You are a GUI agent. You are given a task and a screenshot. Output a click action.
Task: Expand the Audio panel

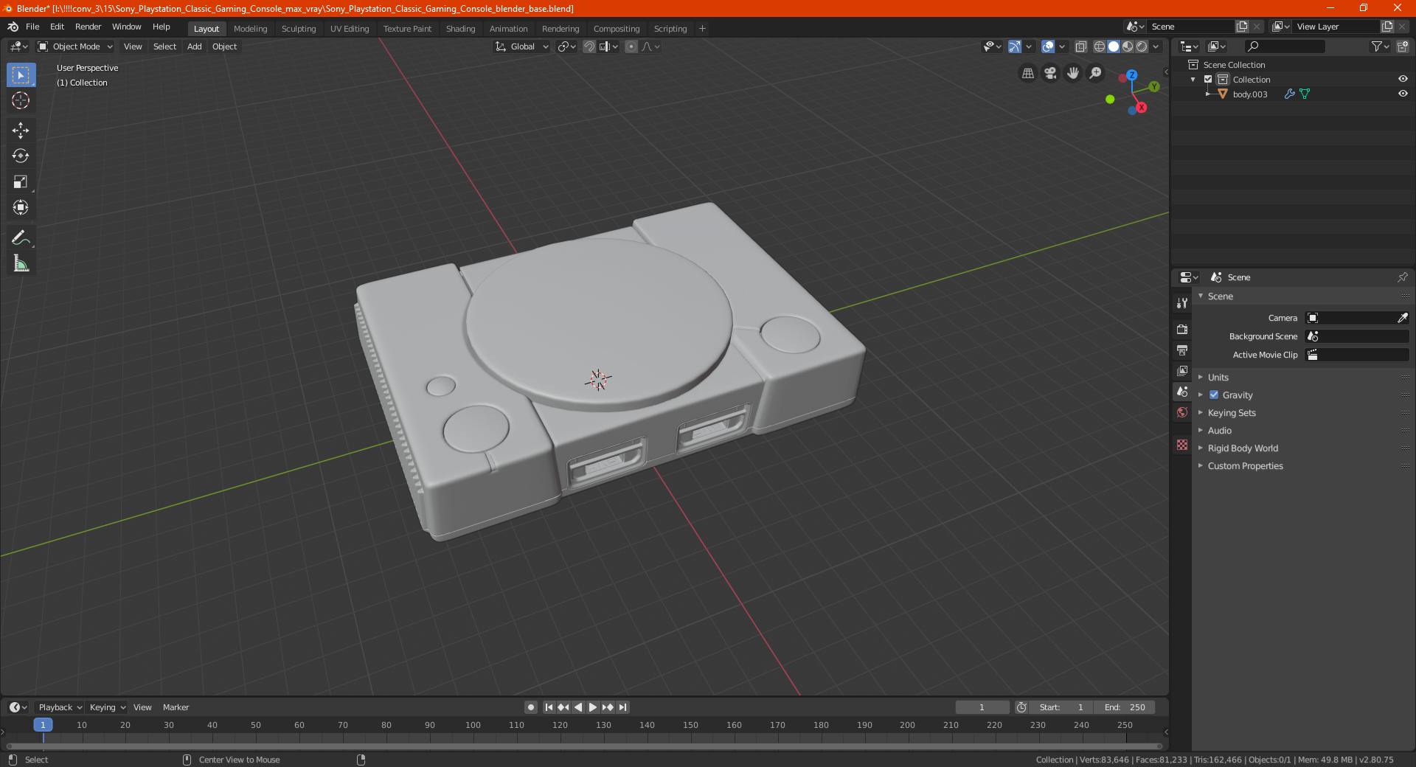1219,431
